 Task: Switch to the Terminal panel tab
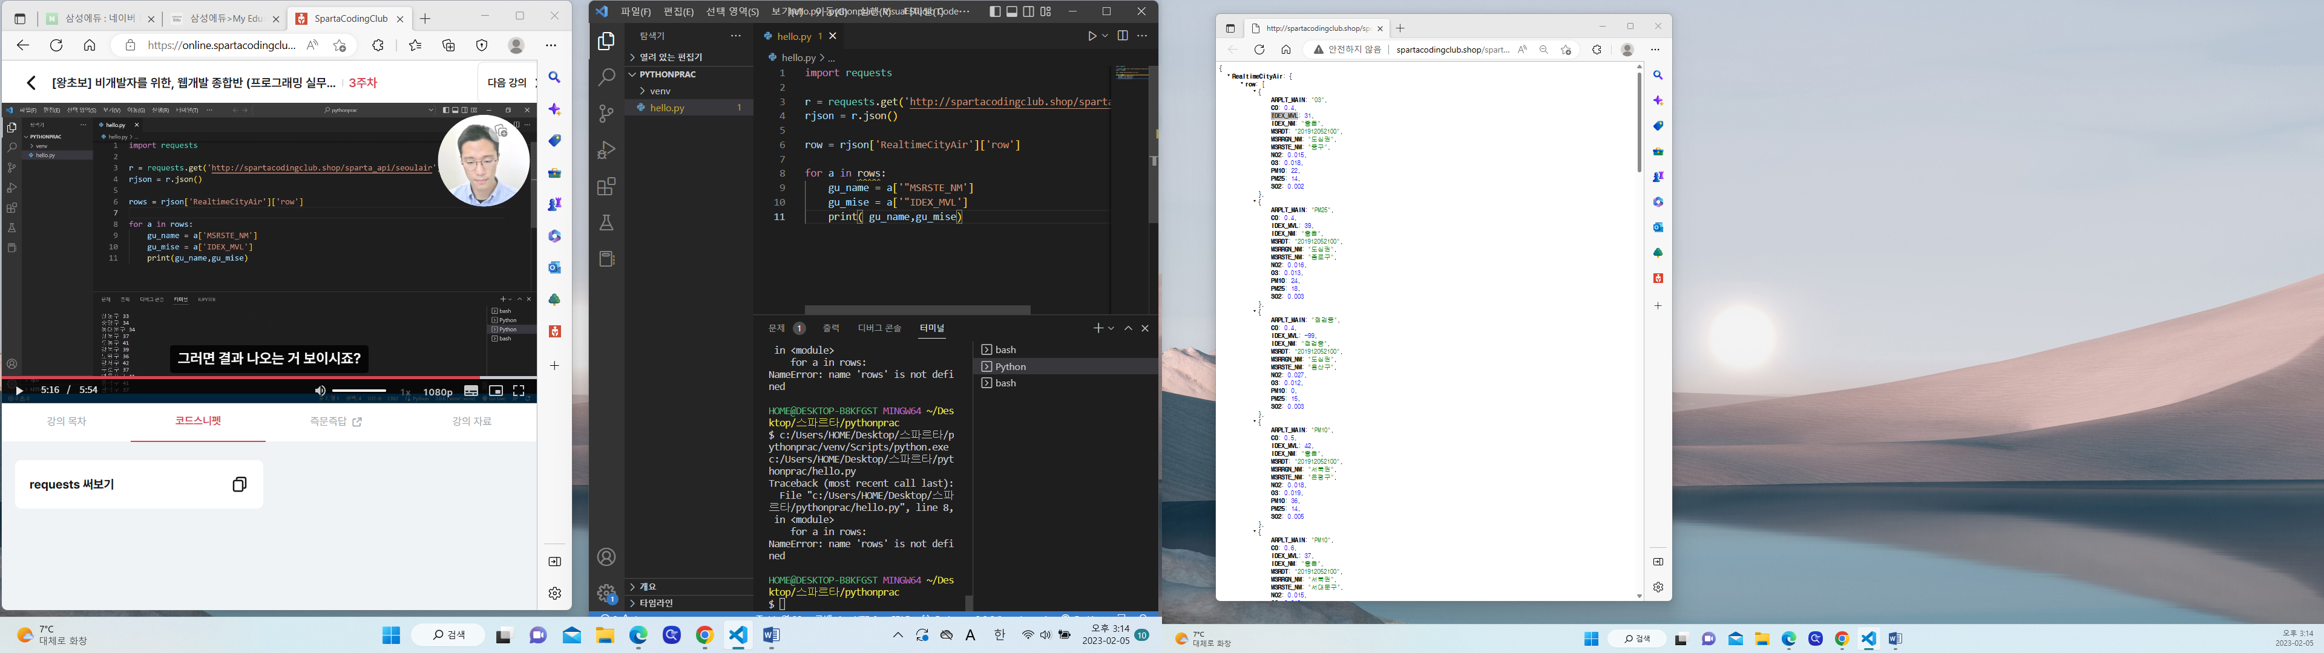pyautogui.click(x=932, y=328)
